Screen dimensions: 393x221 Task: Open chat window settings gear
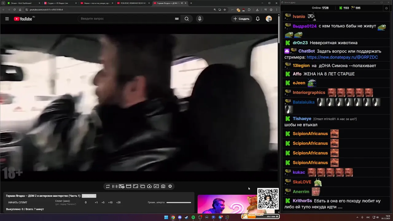pyautogui.click(x=386, y=8)
